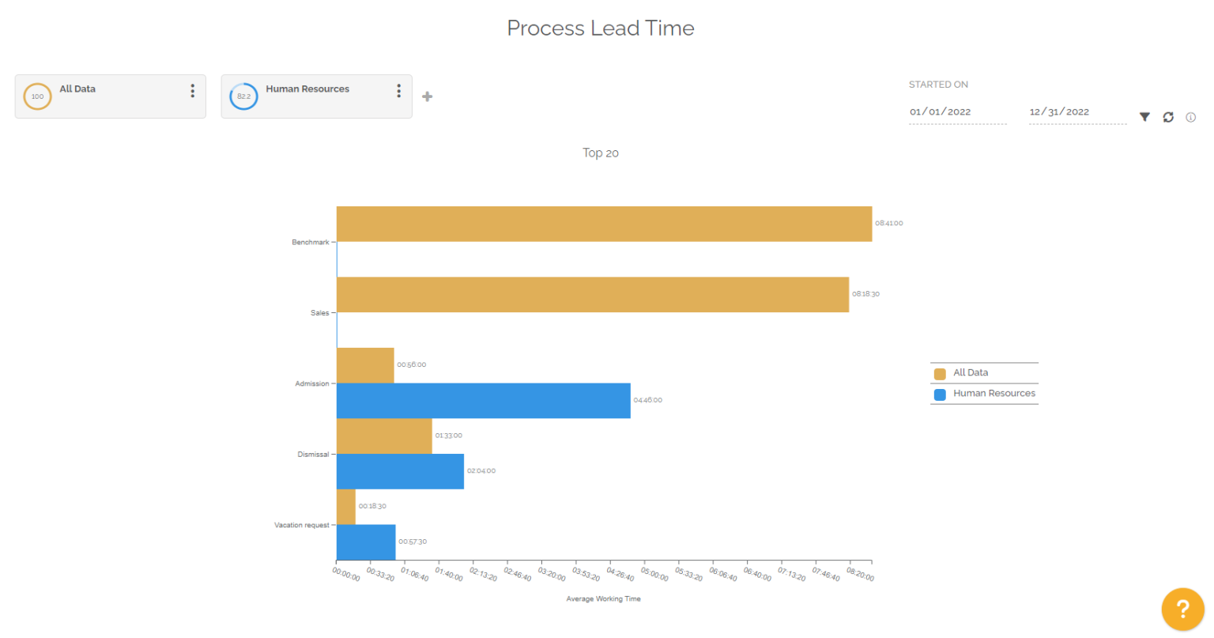Click the 12/31/2022 end date field
This screenshot has height=638, width=1214.
[x=1059, y=111]
